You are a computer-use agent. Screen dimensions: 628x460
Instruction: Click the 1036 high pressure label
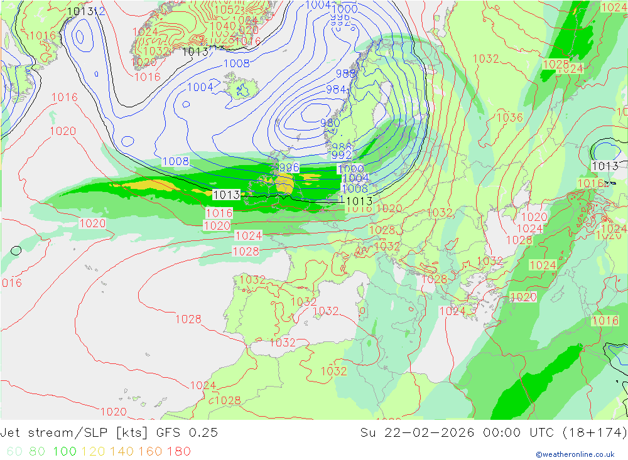click(x=509, y=117)
